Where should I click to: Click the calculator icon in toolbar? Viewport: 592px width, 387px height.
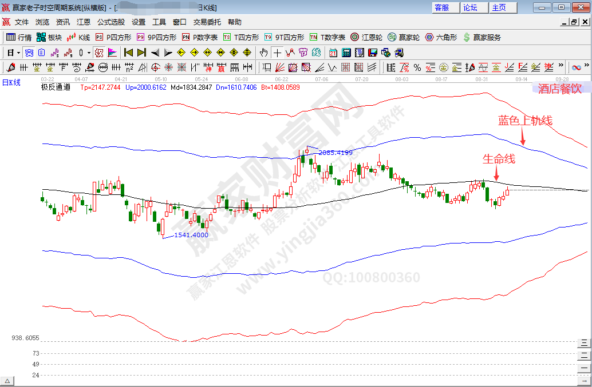click(346, 53)
